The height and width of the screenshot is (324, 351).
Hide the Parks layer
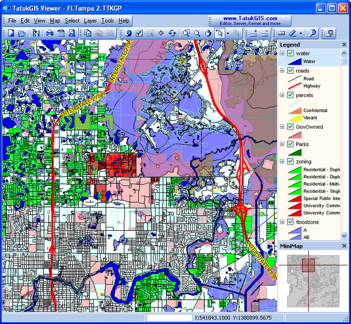291,144
